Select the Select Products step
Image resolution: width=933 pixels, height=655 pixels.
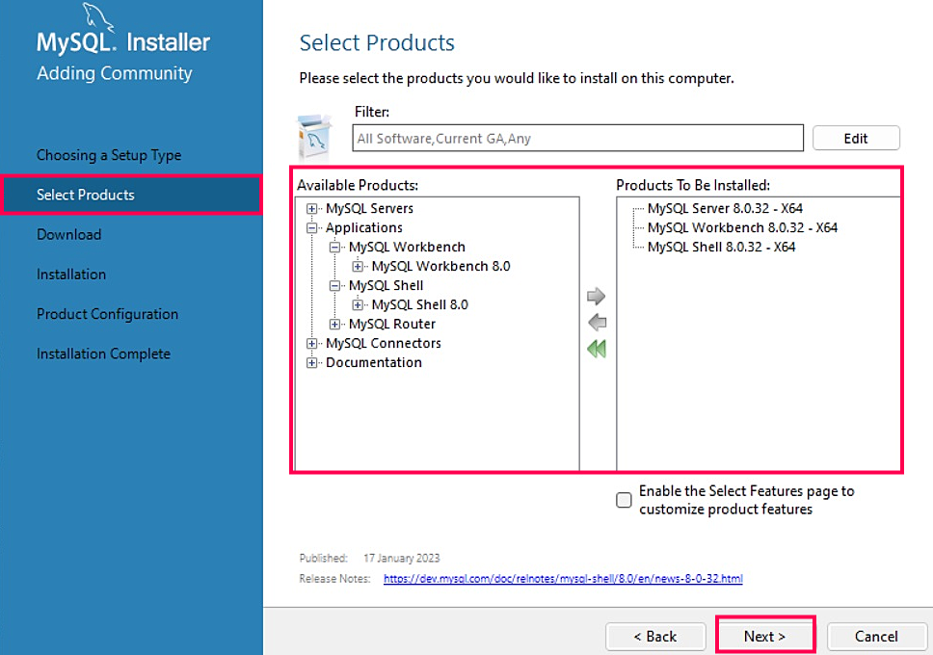131,195
